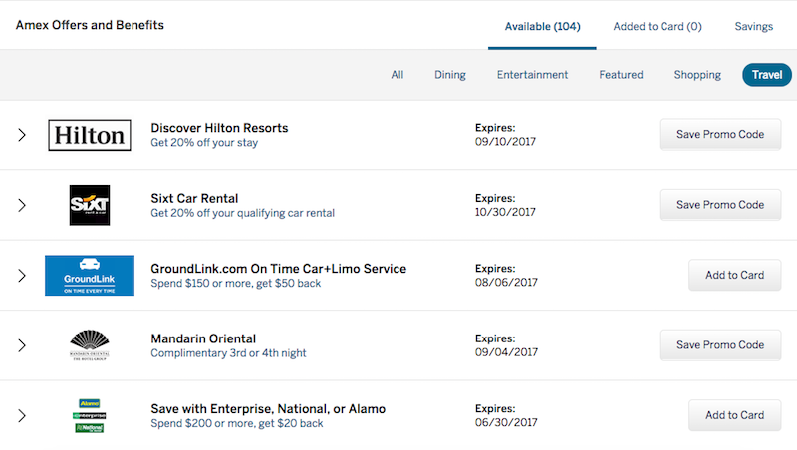Image resolution: width=797 pixels, height=450 pixels.
Task: Click Save with Enterprise, National, or Alamo
Action: 268,409
